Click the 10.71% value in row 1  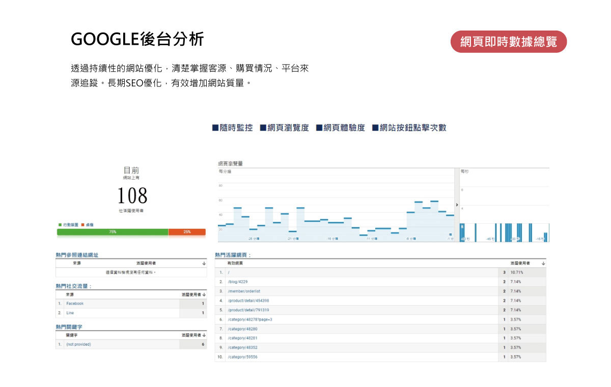[517, 273]
